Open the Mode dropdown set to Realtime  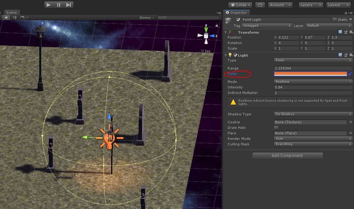pos(313,82)
